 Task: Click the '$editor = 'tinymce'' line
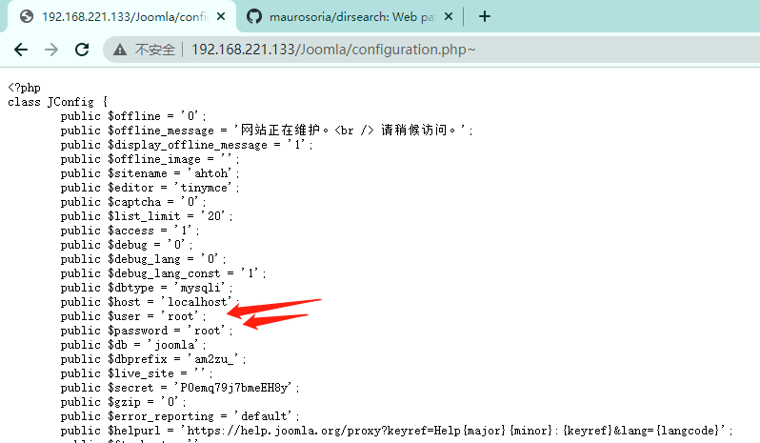coord(150,188)
